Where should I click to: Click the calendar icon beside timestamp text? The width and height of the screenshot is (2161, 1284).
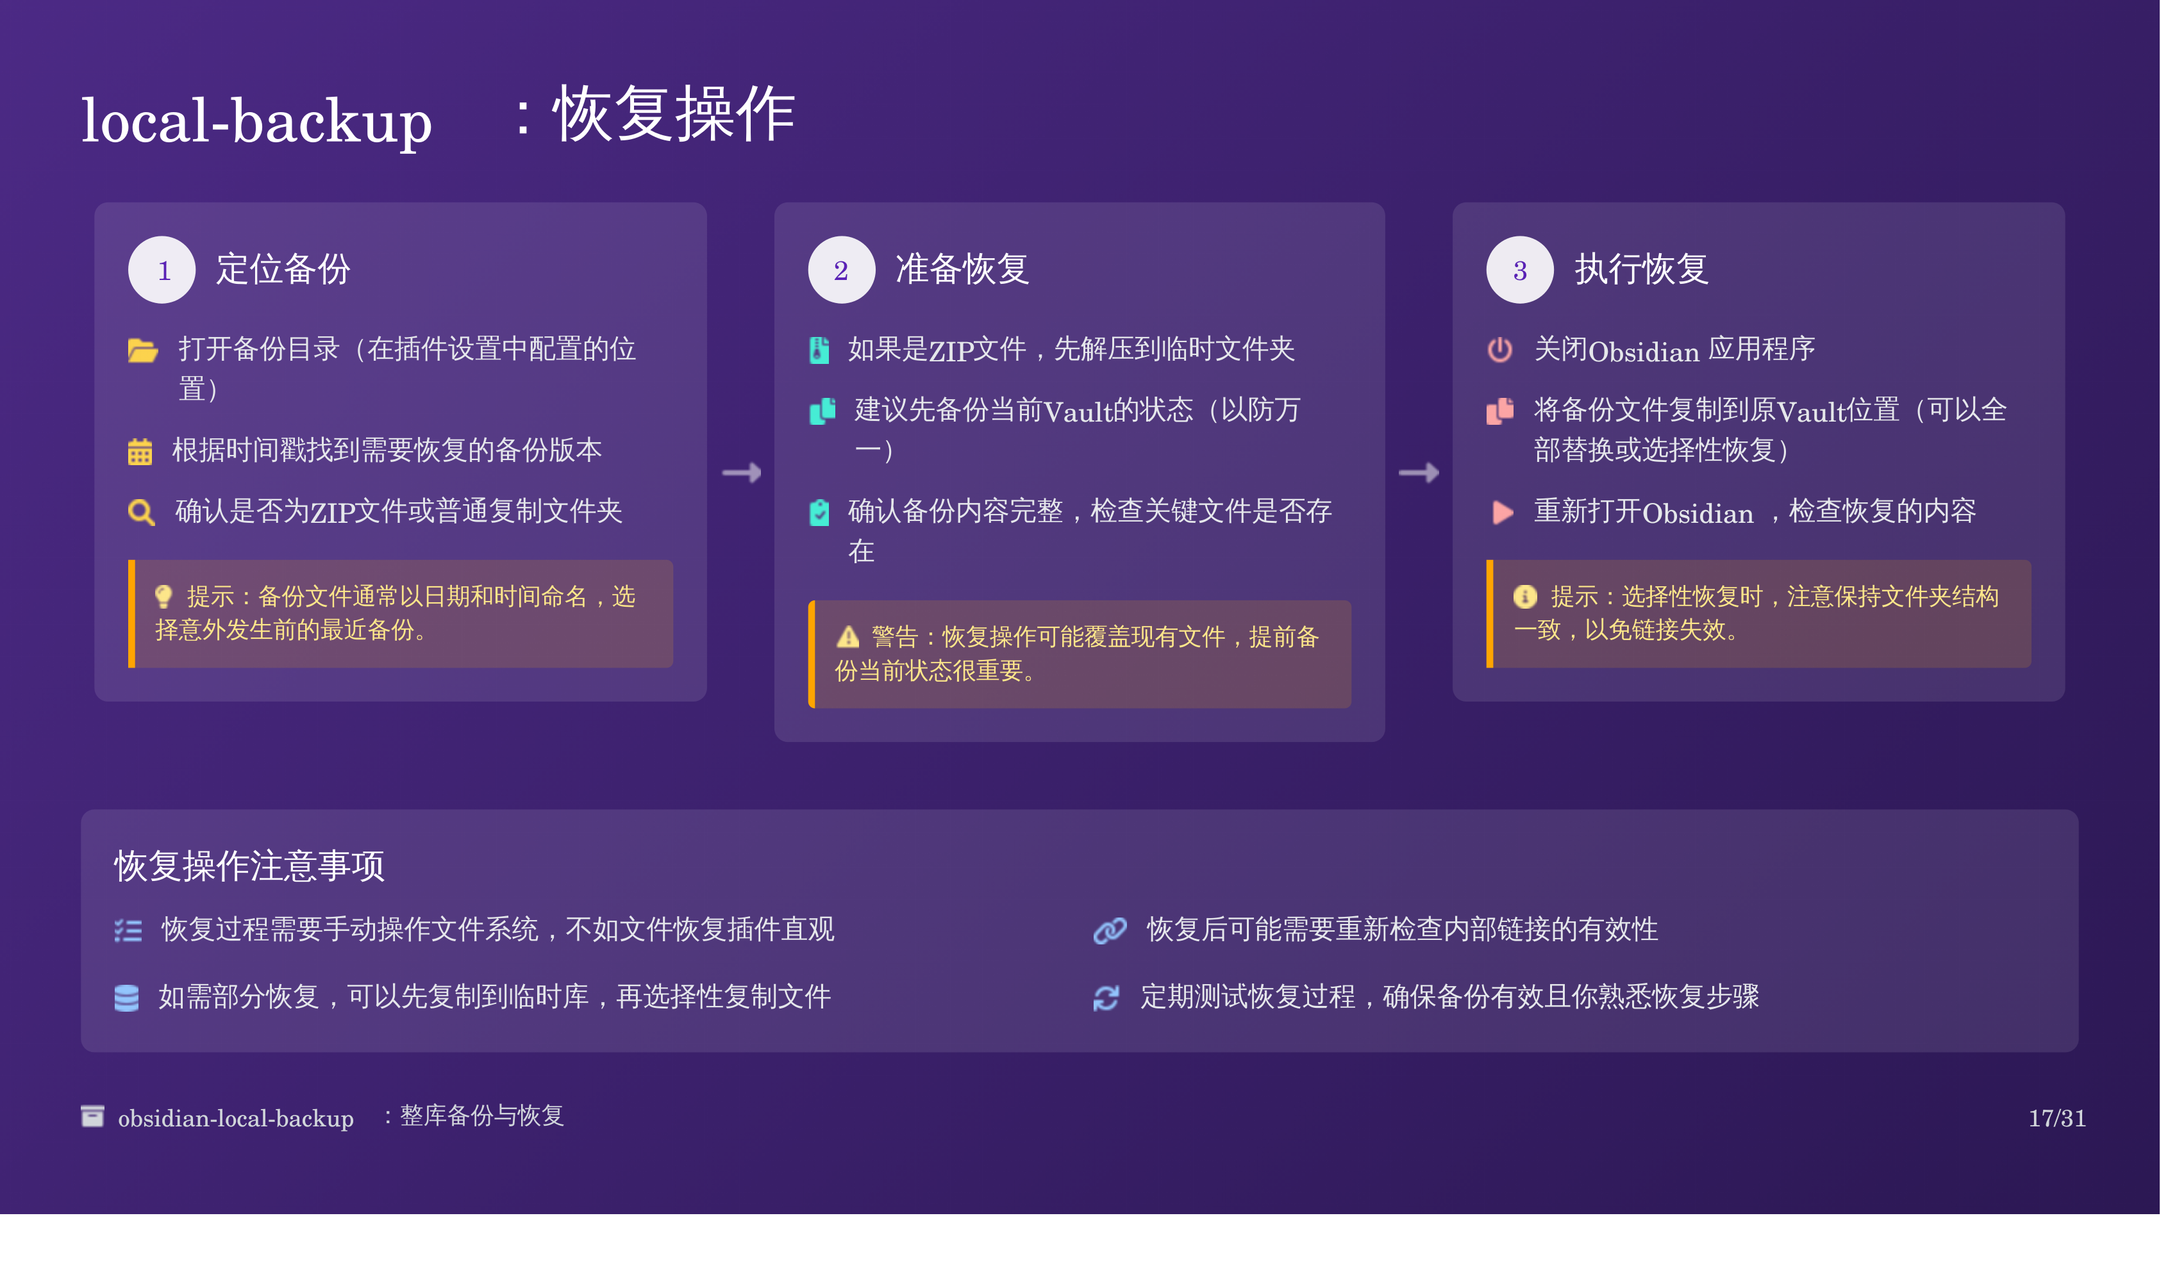tap(139, 452)
